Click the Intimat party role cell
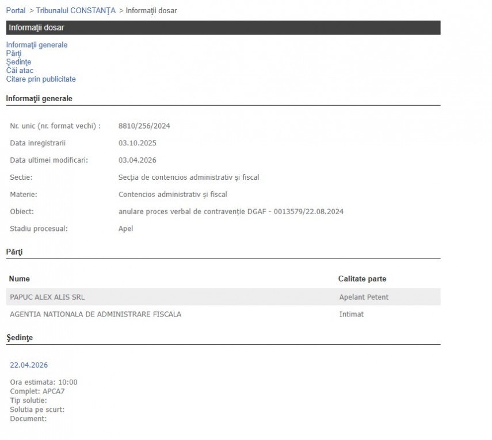 [x=351, y=314]
